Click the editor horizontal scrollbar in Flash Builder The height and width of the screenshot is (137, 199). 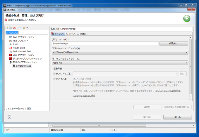(99, 126)
